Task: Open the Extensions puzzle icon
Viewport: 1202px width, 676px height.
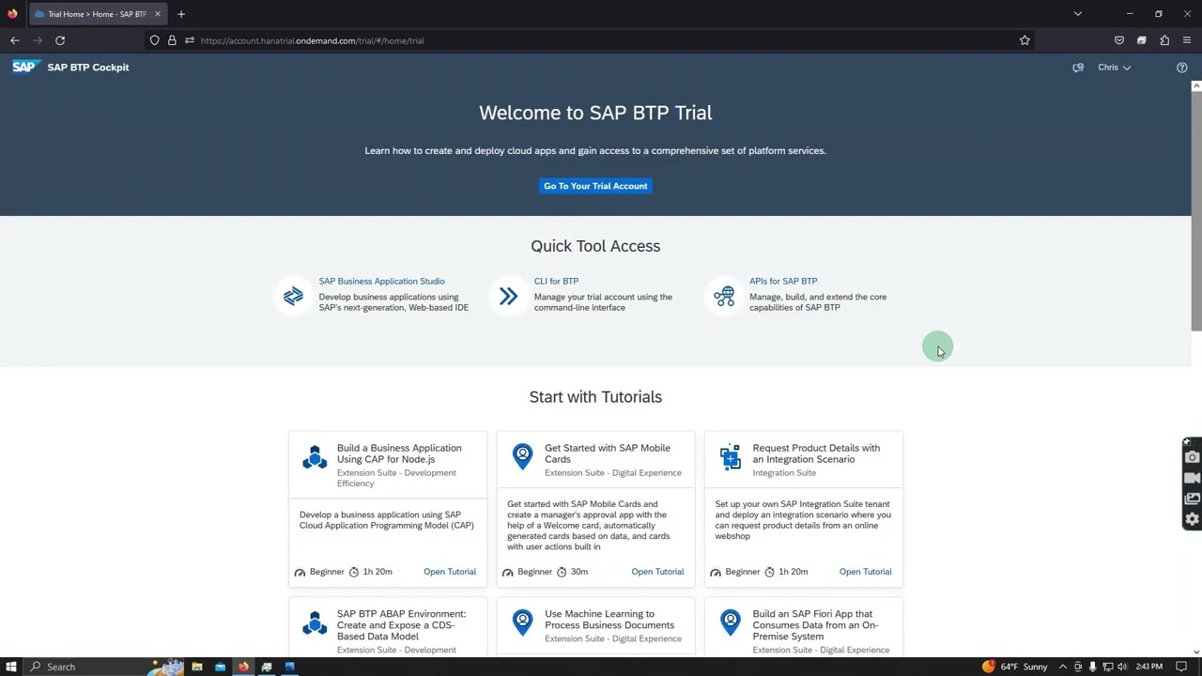Action: click(x=1164, y=40)
